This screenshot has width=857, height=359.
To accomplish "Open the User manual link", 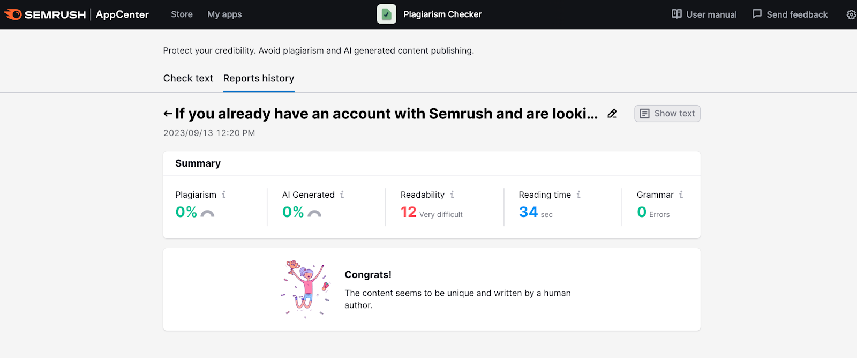I will [704, 14].
